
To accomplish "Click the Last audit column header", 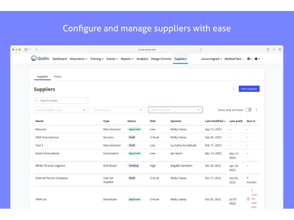I will click(236, 121).
